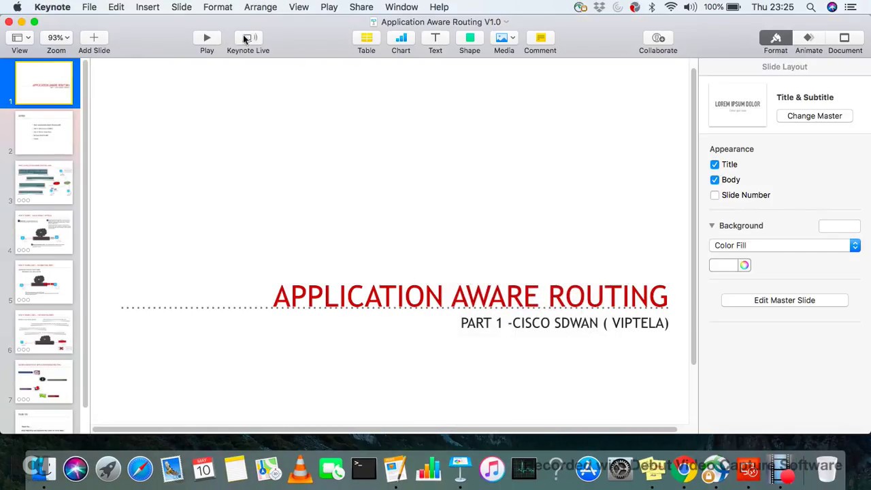The height and width of the screenshot is (490, 871).
Task: Click the volume menu bar icon
Action: coord(690,7)
